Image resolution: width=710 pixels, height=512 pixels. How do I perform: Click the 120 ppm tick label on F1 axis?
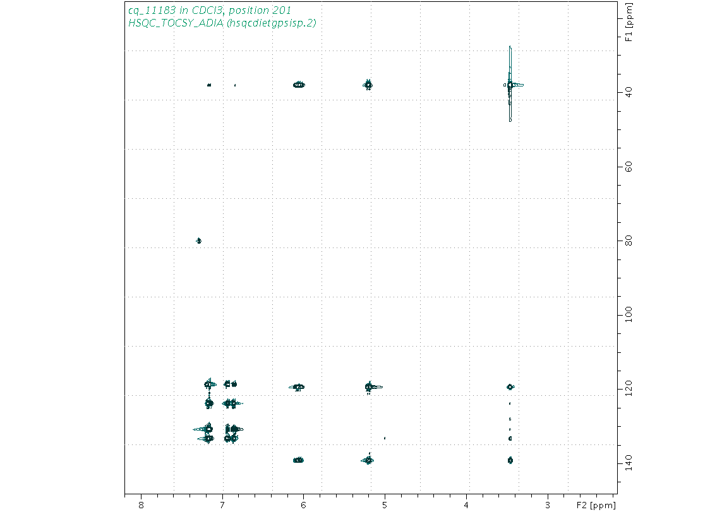[629, 388]
